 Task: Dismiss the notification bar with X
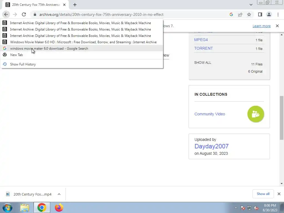(277, 26)
